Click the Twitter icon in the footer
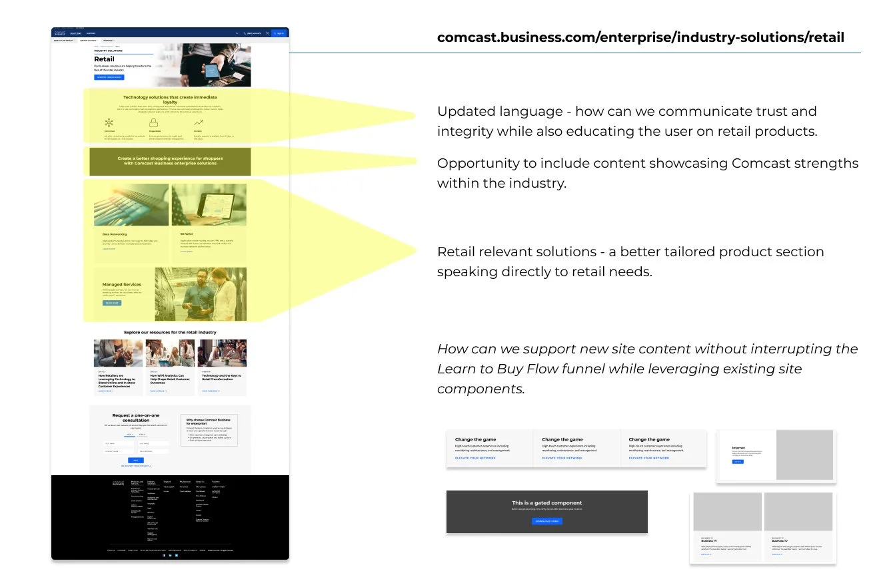The image size is (893, 587). 177,555
